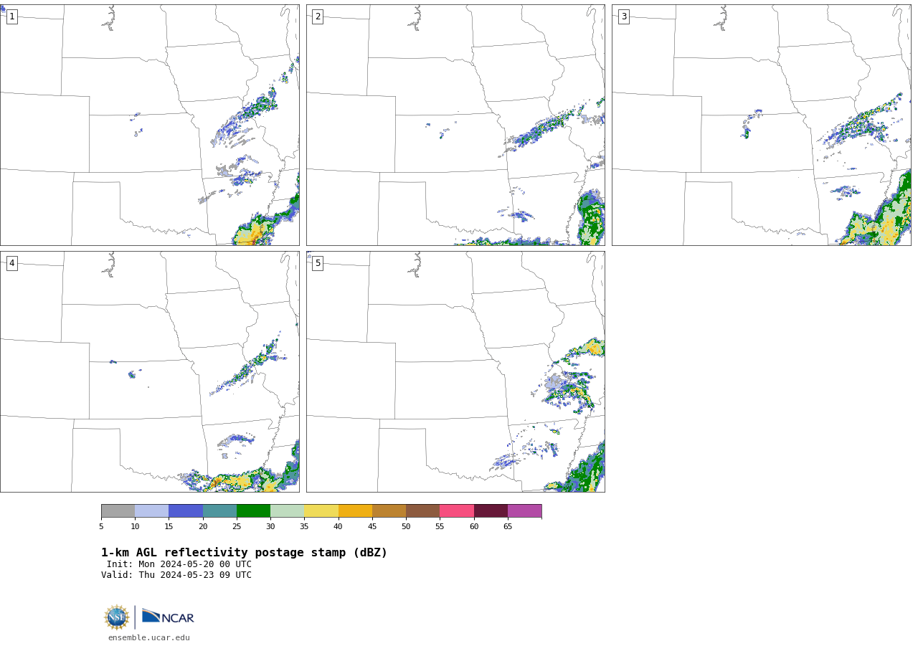Click the colorbar tick label 35

click(304, 527)
